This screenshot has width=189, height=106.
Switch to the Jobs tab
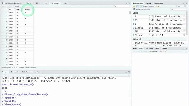(x=37, y=72)
